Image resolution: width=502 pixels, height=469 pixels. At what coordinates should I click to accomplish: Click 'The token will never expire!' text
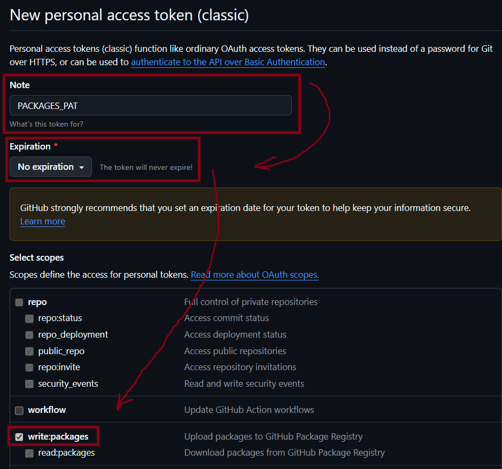[146, 167]
